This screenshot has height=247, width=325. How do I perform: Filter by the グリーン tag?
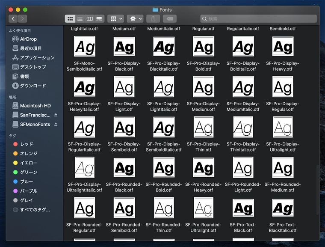pos(25,172)
